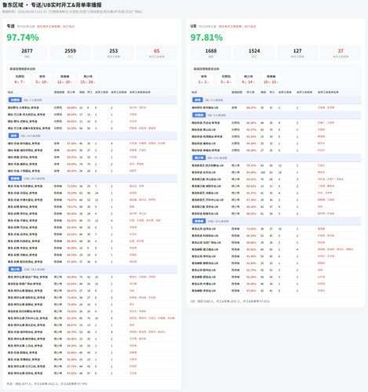The width and height of the screenshot is (368, 392).
Task: Select the 1688 summary card
Action: (211, 53)
